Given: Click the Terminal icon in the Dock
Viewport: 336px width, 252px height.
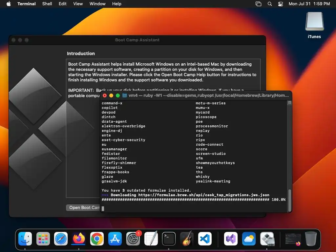Looking at the screenshot, I should (169, 239).
